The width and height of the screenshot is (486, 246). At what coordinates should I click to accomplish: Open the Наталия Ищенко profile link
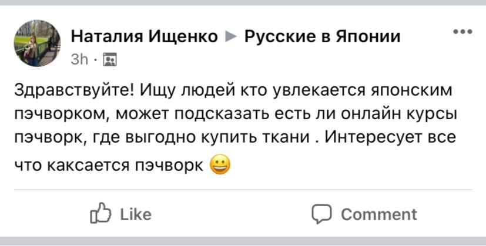coord(144,37)
